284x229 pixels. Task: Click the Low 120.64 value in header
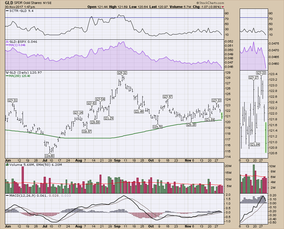(139, 7)
